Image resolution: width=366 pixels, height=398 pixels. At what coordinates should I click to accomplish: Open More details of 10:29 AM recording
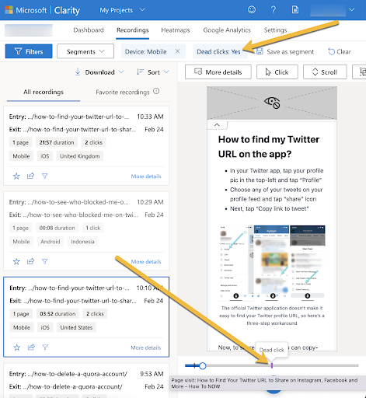click(146, 262)
